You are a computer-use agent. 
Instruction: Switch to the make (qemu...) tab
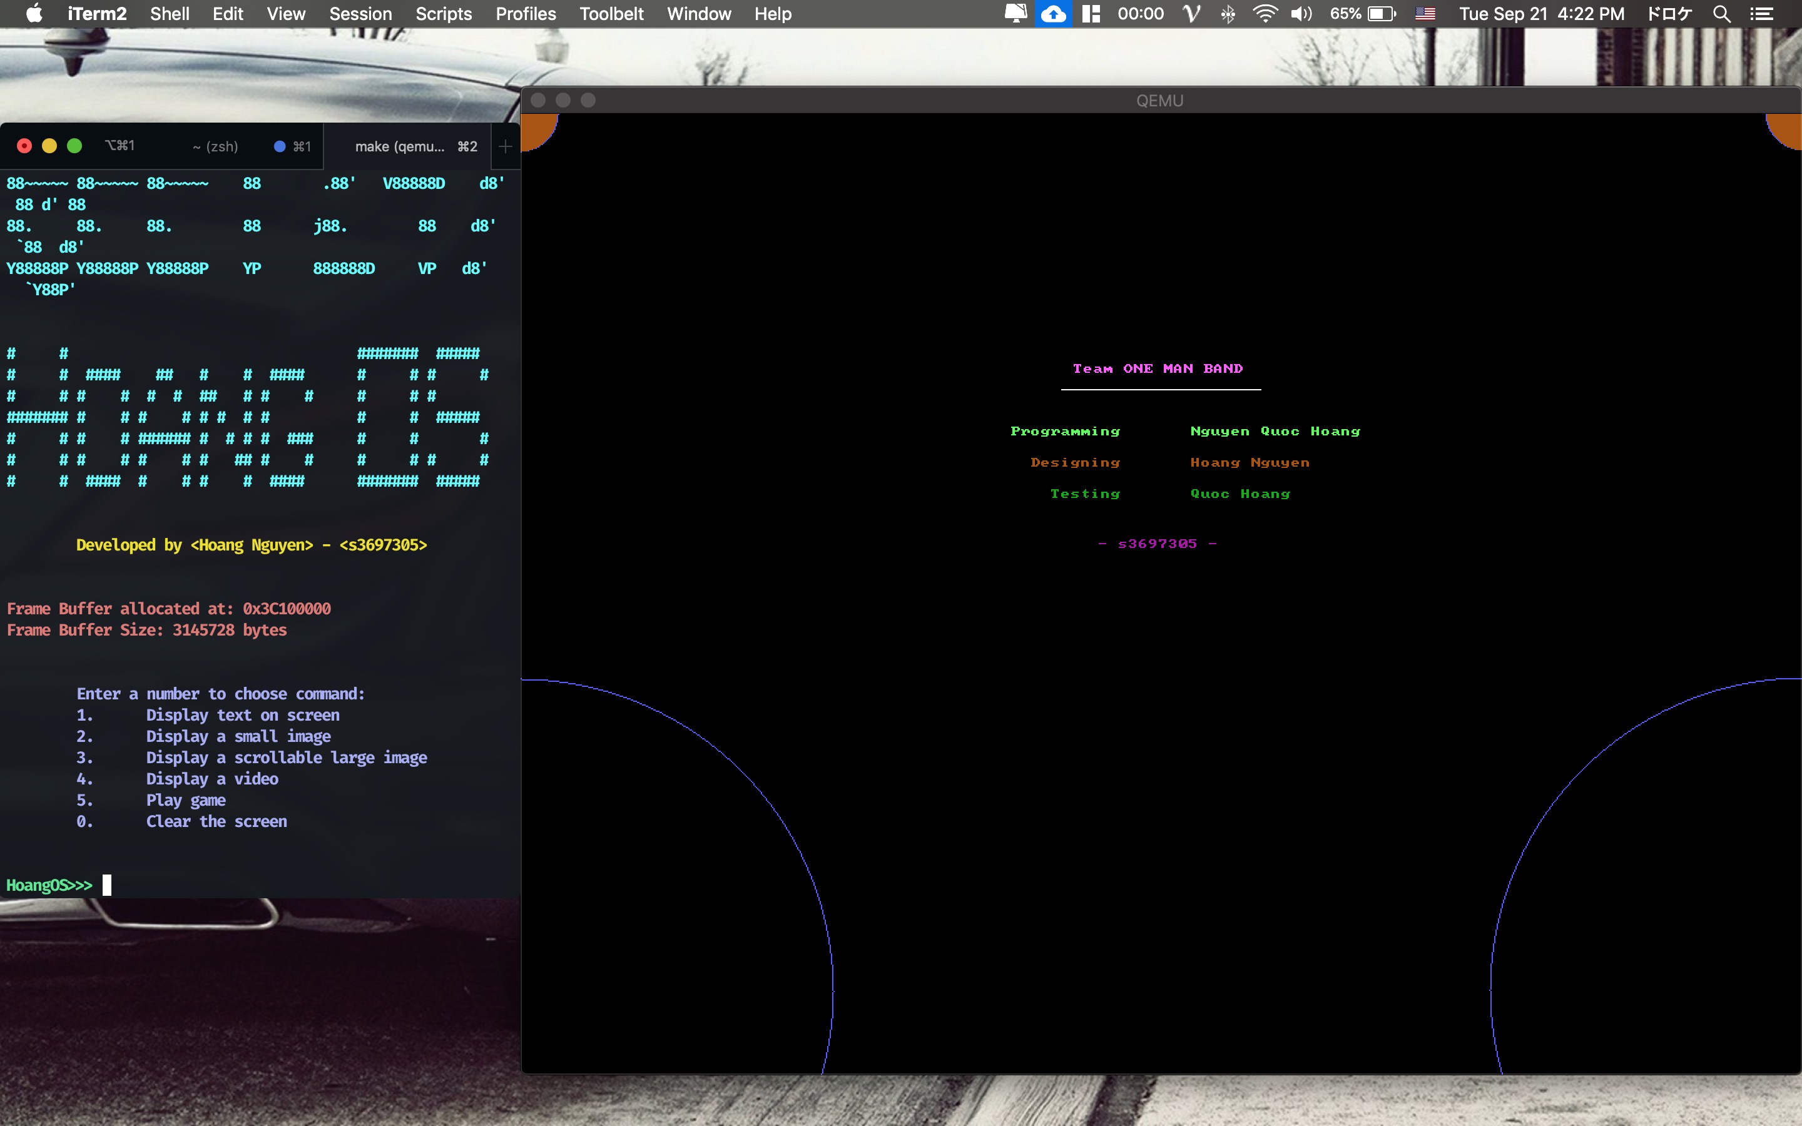(400, 147)
